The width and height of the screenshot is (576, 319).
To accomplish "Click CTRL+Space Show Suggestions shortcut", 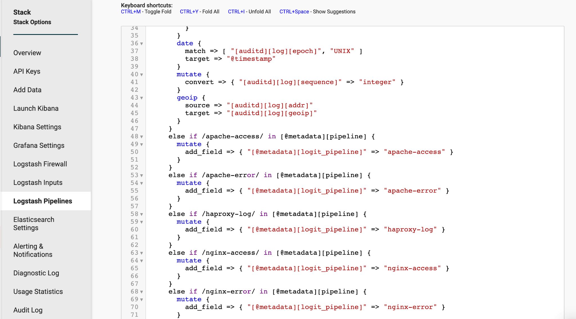I will coord(318,12).
